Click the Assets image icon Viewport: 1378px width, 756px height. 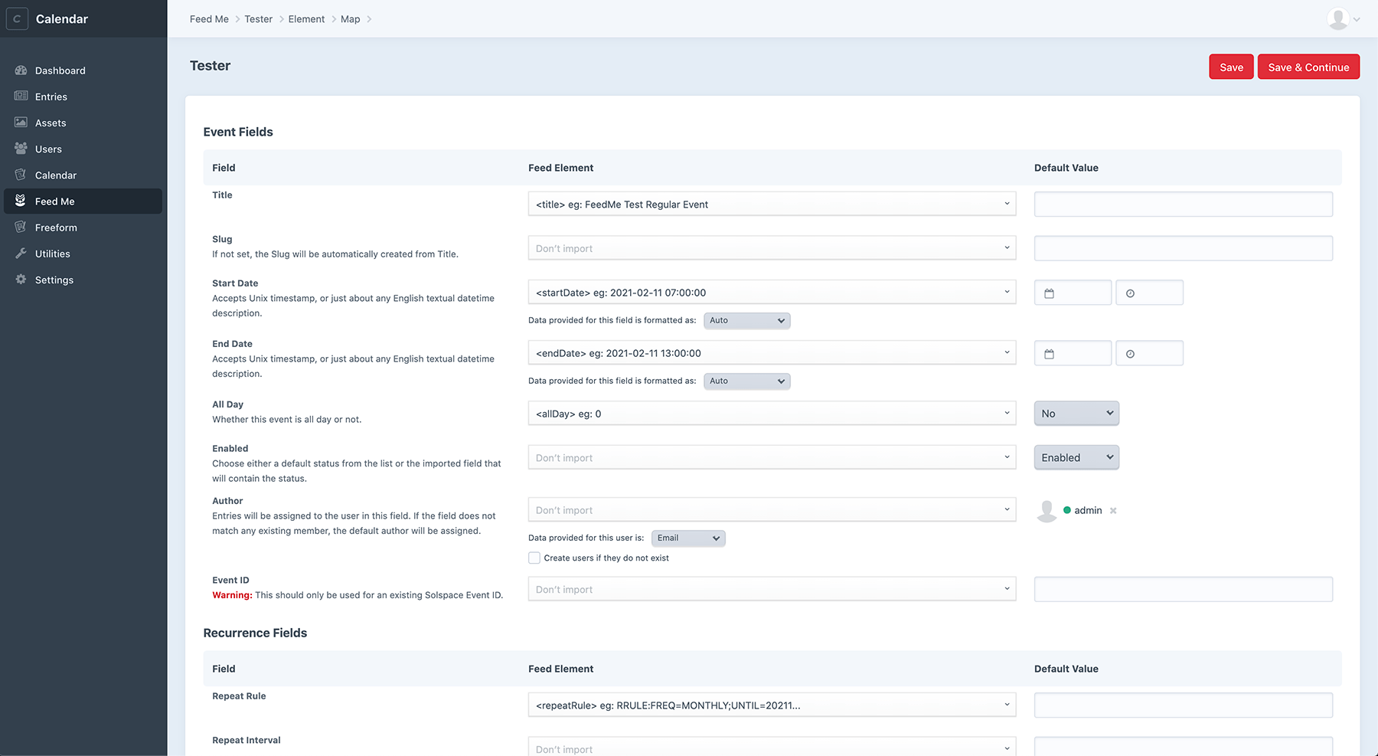21,123
